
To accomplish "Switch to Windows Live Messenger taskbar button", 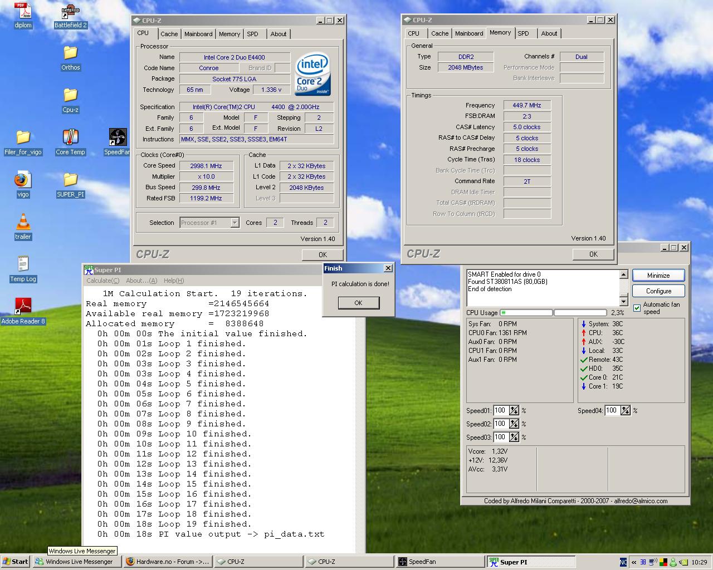I will tap(77, 562).
